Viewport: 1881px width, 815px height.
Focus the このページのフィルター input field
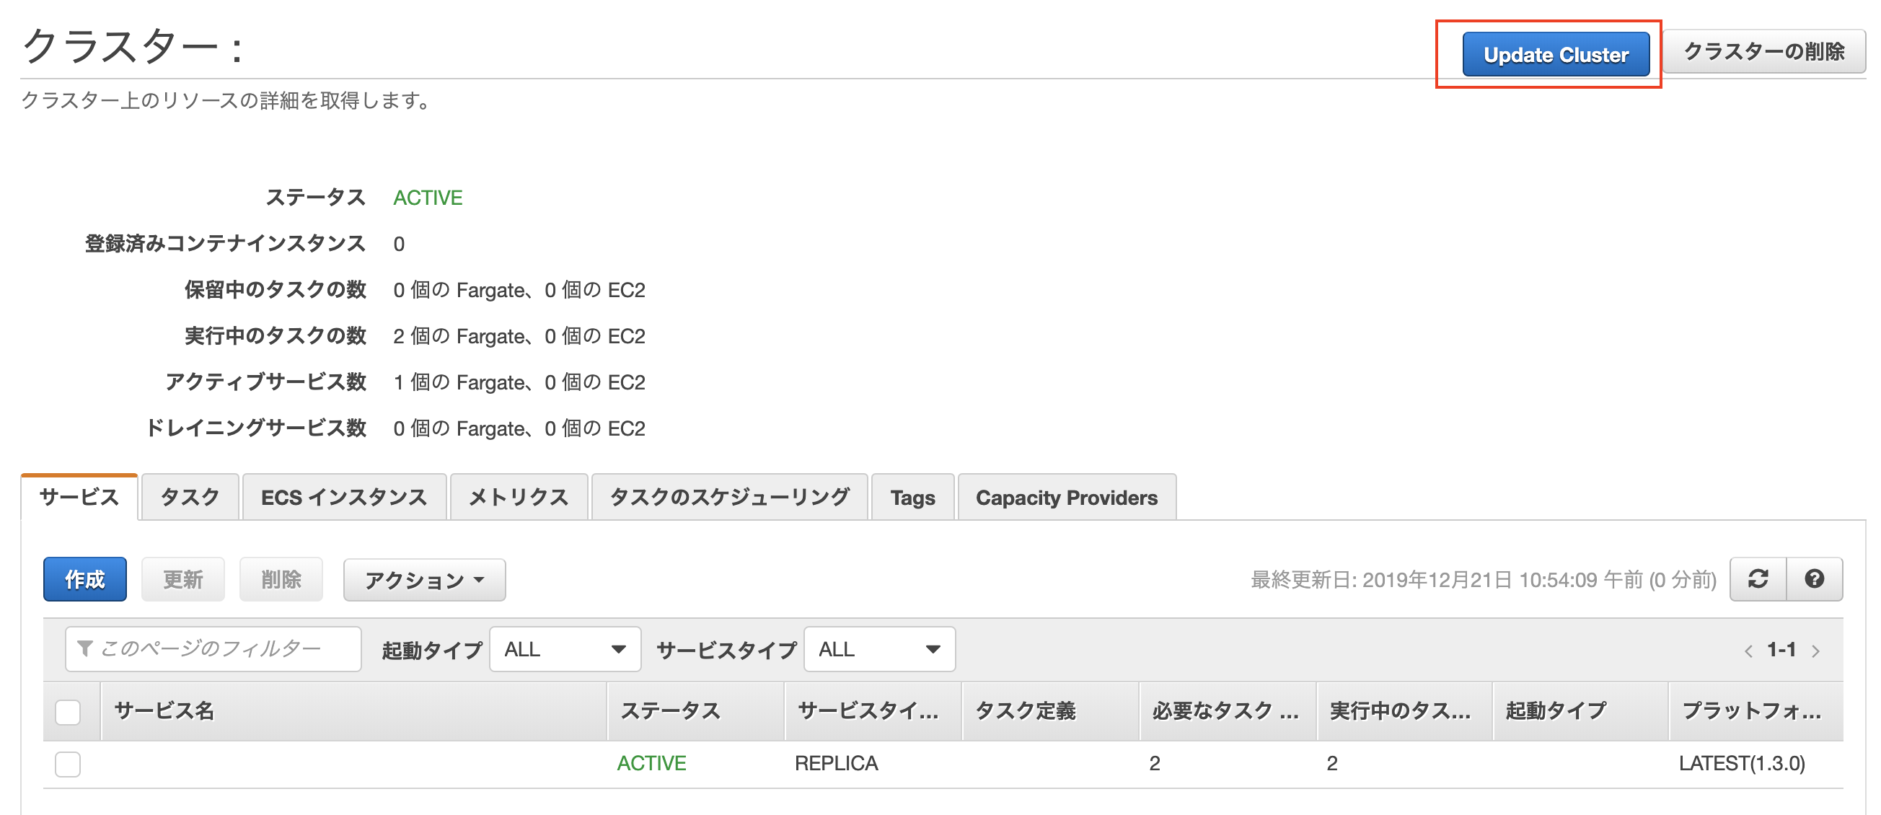[213, 649]
